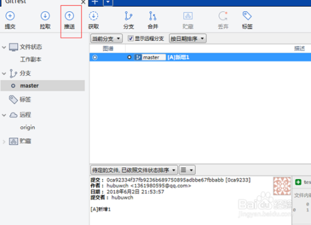This screenshot has width=311, height=225.
Task: Toggle the 显示远程分支 checkbox
Action: [x=131, y=38]
